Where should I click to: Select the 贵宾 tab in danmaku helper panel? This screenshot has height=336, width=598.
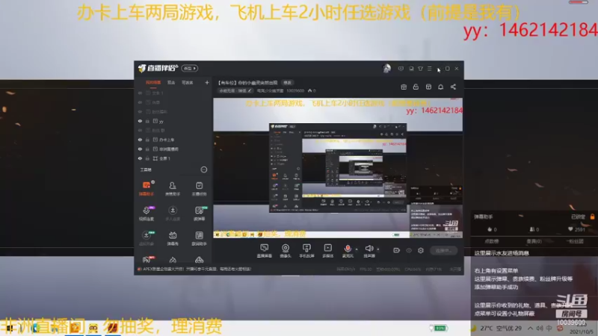coord(534,241)
